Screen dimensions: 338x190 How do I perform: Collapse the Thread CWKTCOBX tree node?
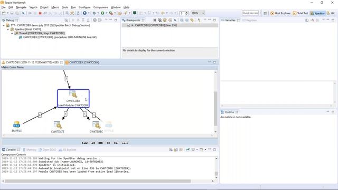click(12, 33)
